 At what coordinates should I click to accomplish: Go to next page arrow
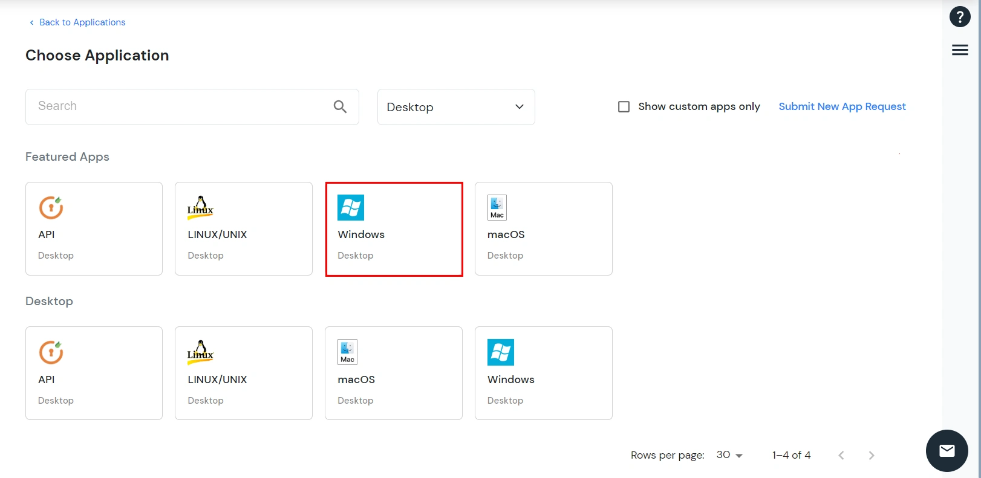tap(872, 456)
